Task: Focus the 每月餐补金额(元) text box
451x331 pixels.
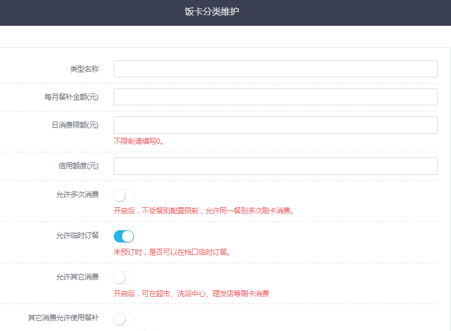Action: (275, 97)
